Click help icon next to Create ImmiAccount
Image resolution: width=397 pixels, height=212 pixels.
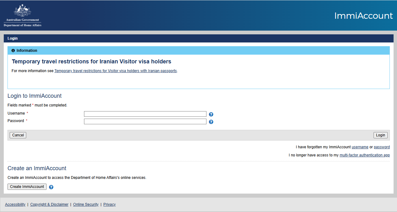point(51,187)
